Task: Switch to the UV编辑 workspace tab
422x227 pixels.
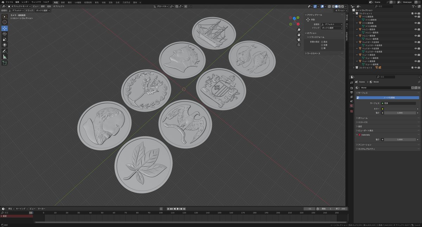Action: tap(78, 2)
